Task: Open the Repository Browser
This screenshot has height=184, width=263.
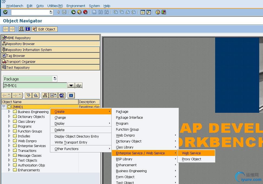Action: tap(51, 44)
